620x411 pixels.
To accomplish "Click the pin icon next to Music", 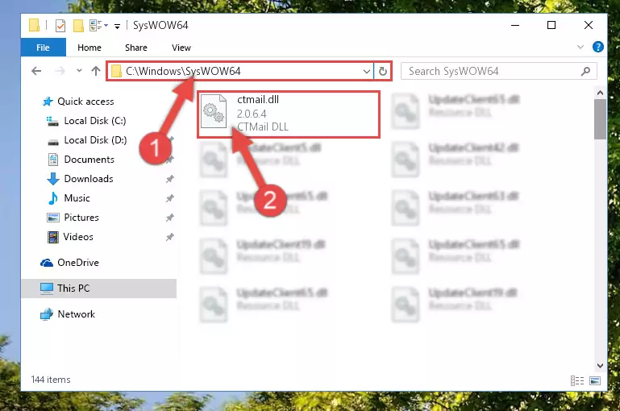I will (x=170, y=198).
